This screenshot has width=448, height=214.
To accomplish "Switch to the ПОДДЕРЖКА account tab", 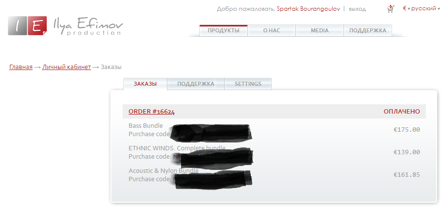I will tap(196, 84).
